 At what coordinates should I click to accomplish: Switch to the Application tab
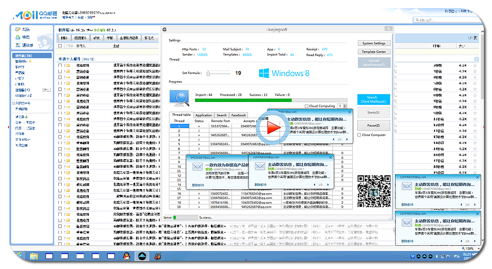pos(203,115)
